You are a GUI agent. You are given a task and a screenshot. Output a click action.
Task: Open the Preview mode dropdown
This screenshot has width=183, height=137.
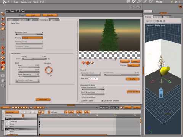(133, 65)
